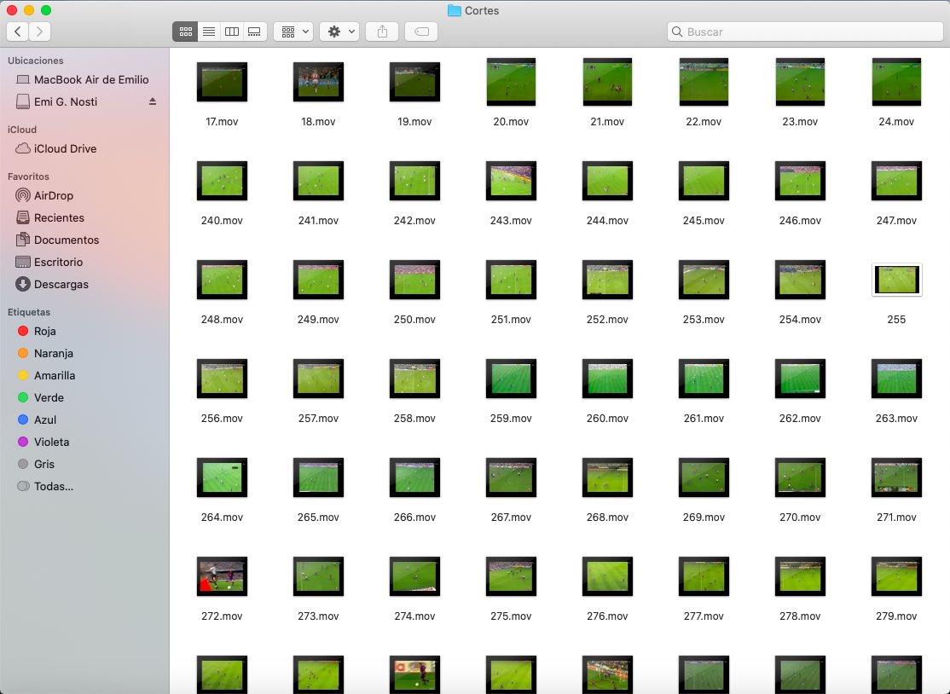Select the 18.mov video file

click(x=318, y=82)
